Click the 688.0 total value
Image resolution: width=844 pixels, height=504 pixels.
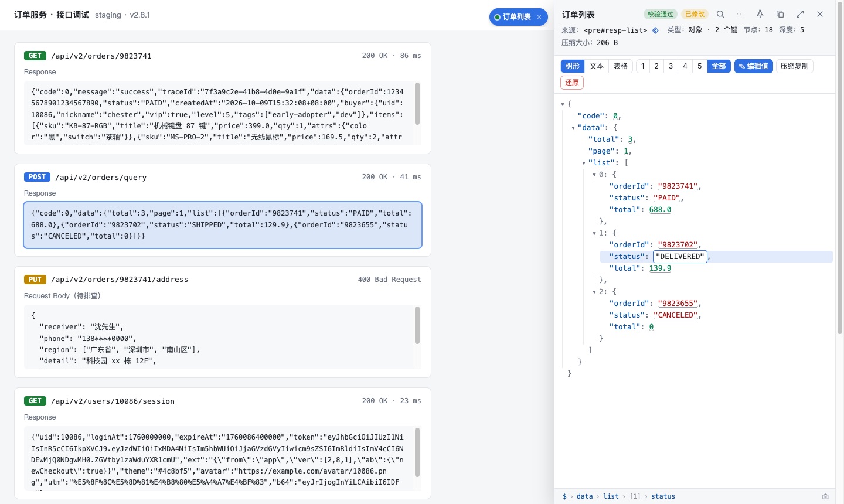coord(660,210)
